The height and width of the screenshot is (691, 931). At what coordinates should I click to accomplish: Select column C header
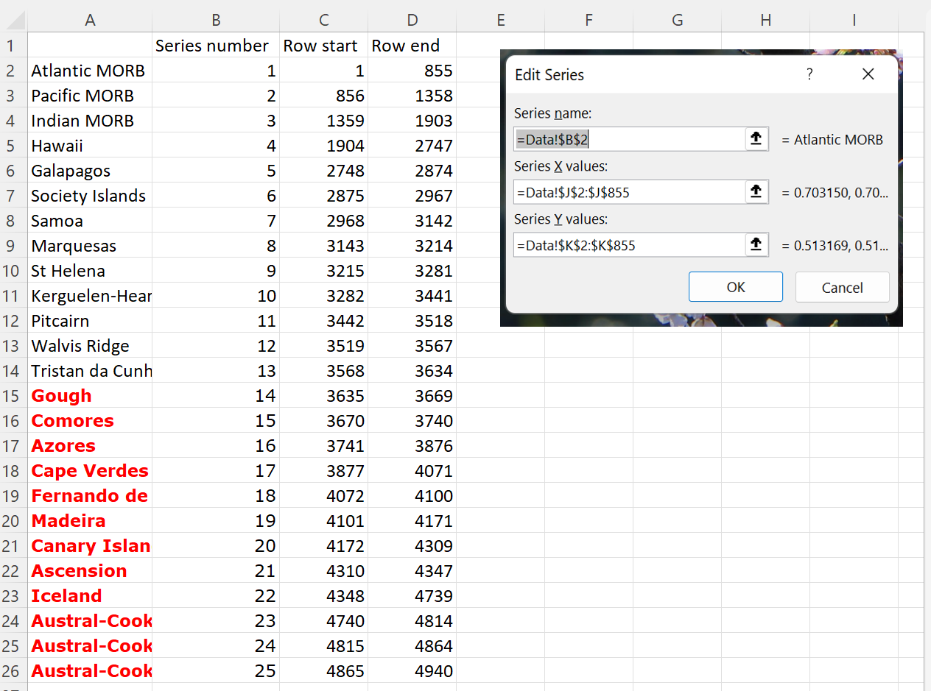coord(324,21)
